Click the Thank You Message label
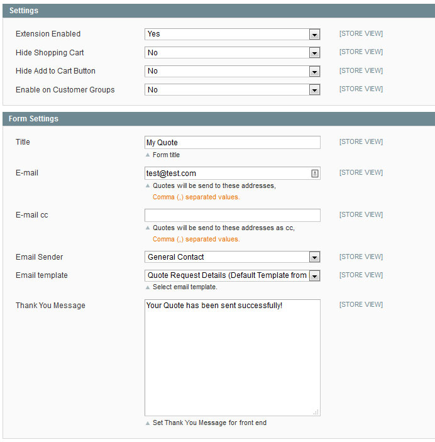Viewport: 435px width, 442px height. click(50, 306)
